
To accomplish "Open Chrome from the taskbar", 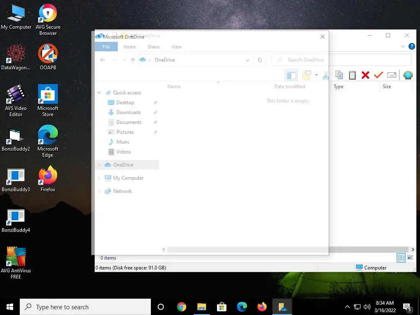I will point(182,307).
